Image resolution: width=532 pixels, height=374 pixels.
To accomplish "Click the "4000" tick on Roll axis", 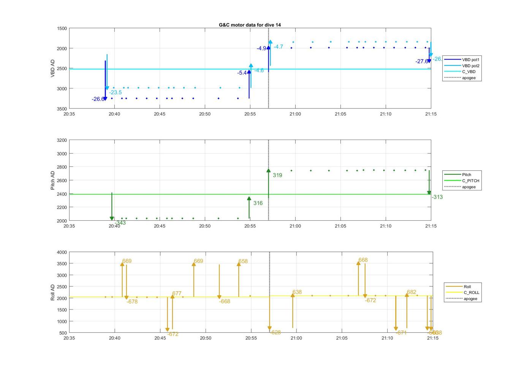I will pyautogui.click(x=62, y=252).
